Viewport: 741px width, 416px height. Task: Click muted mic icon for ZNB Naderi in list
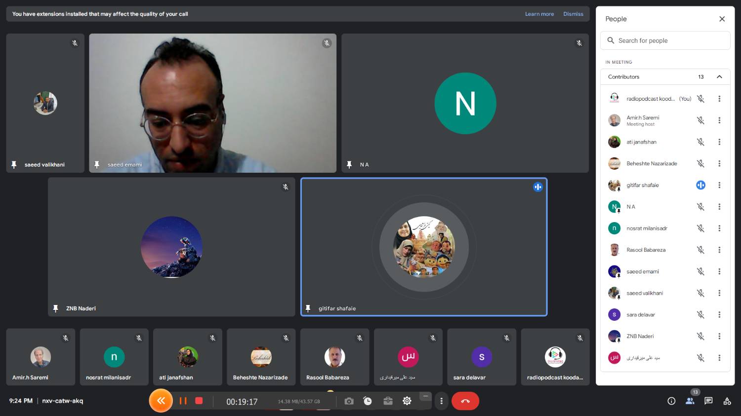[700, 336]
